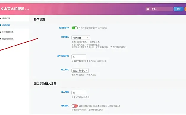Open the 运行模式 dropdown showing 动静混合

(x=81, y=38)
